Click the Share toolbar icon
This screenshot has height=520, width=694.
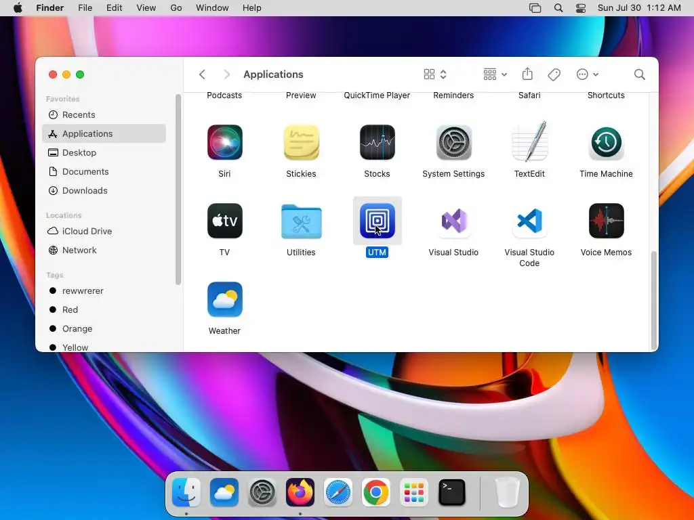pos(527,74)
